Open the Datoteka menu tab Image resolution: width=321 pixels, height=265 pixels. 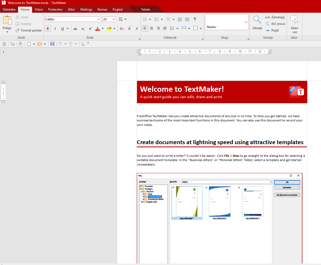[9, 10]
